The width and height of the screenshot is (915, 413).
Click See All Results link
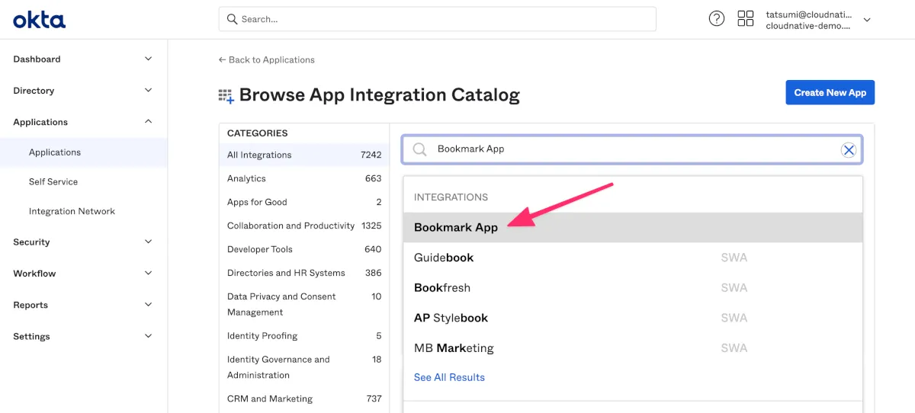[x=449, y=377]
